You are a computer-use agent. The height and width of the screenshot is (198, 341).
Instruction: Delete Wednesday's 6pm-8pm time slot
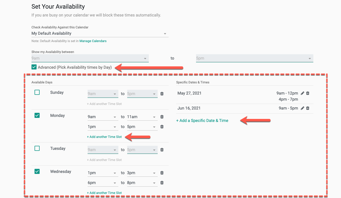coord(162,183)
